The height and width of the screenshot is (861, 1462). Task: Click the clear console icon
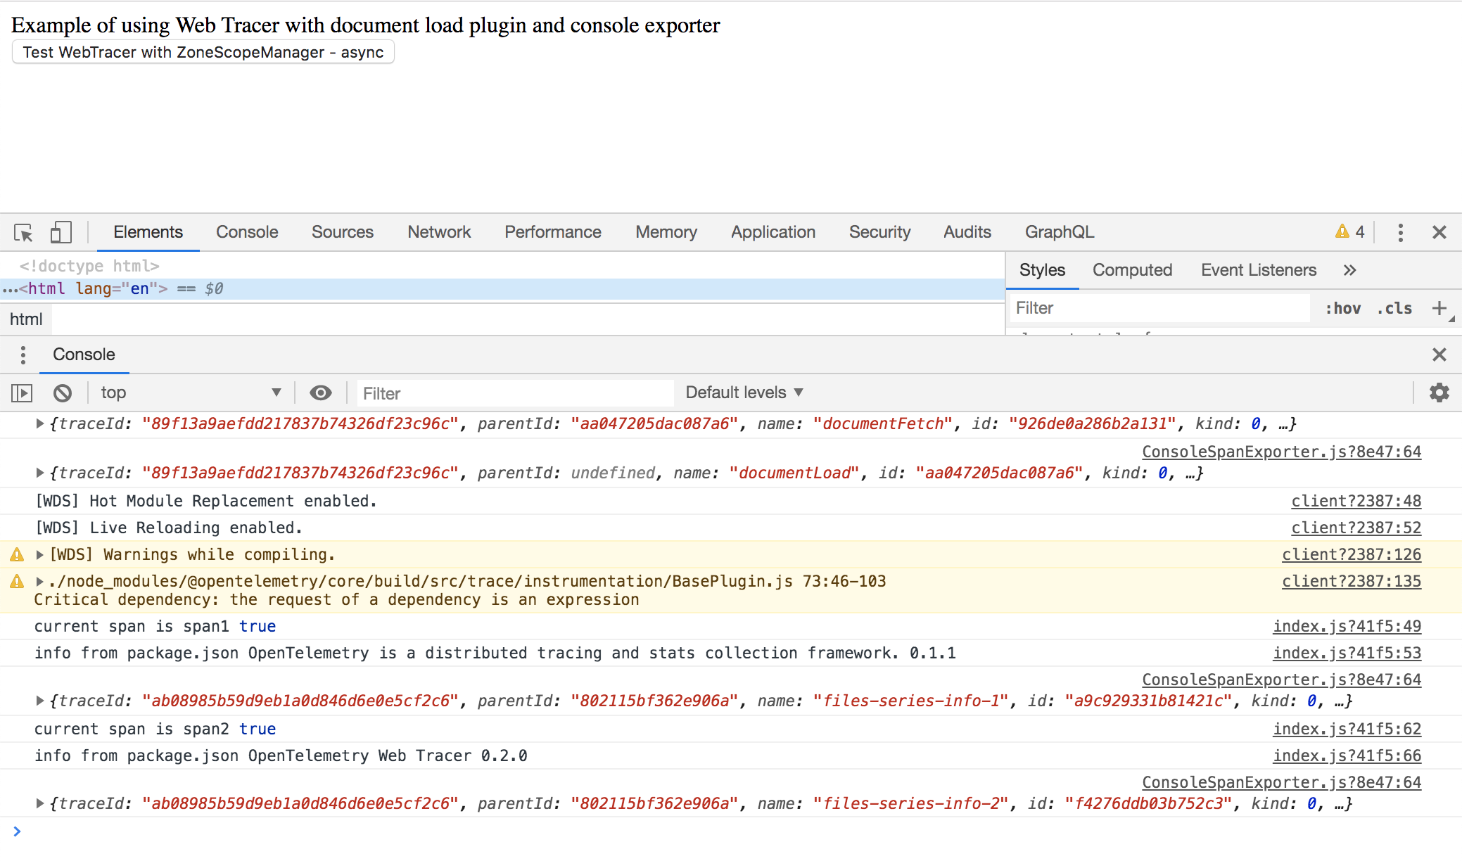tap(63, 393)
